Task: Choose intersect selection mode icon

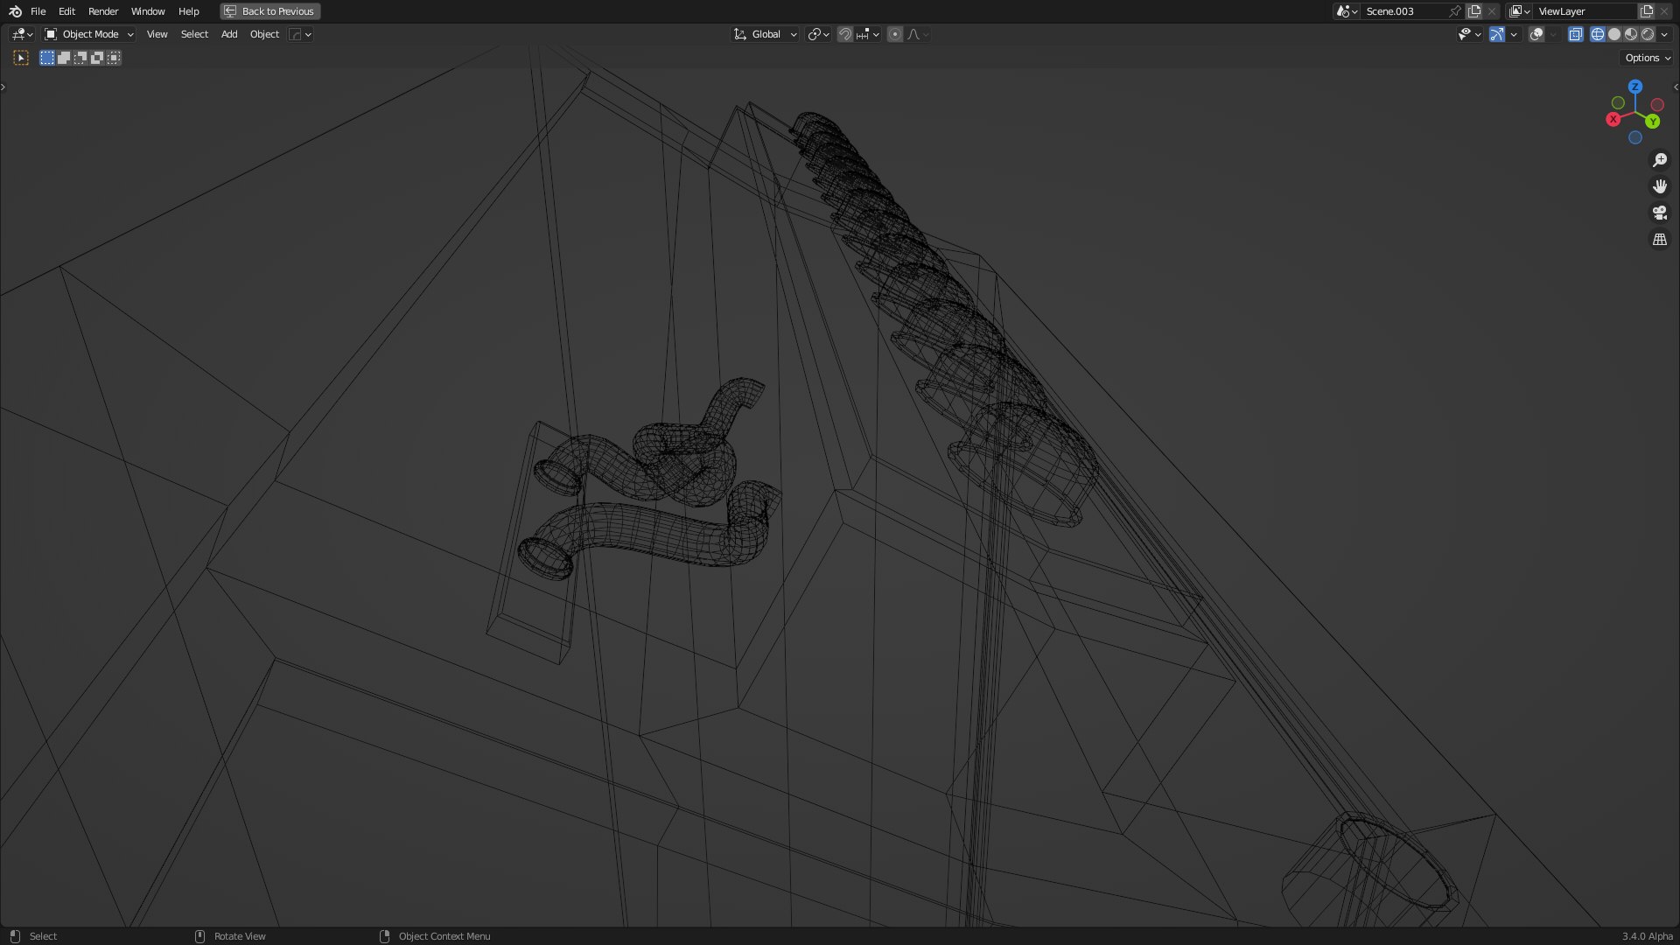Action: pos(114,58)
